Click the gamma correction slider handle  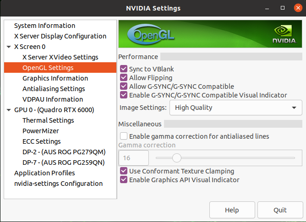[x=176, y=158]
